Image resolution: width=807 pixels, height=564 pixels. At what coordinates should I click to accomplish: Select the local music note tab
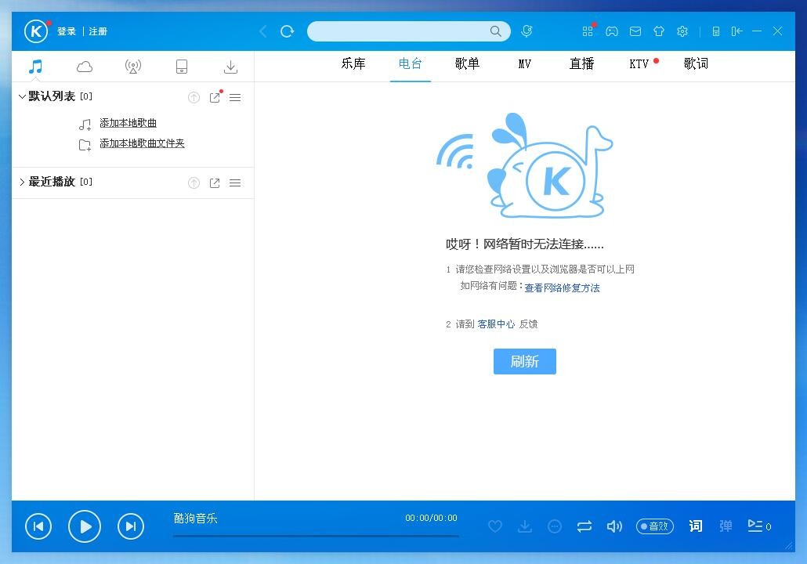tap(35, 67)
